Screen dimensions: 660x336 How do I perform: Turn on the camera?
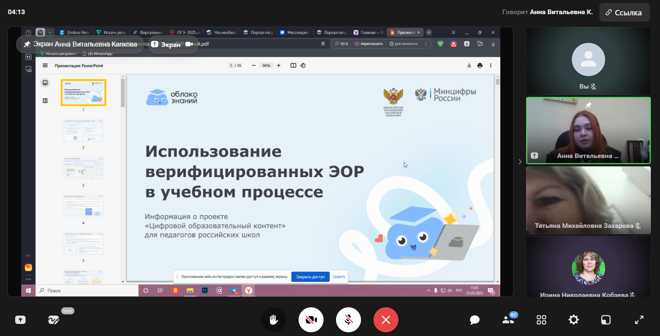pos(311,319)
